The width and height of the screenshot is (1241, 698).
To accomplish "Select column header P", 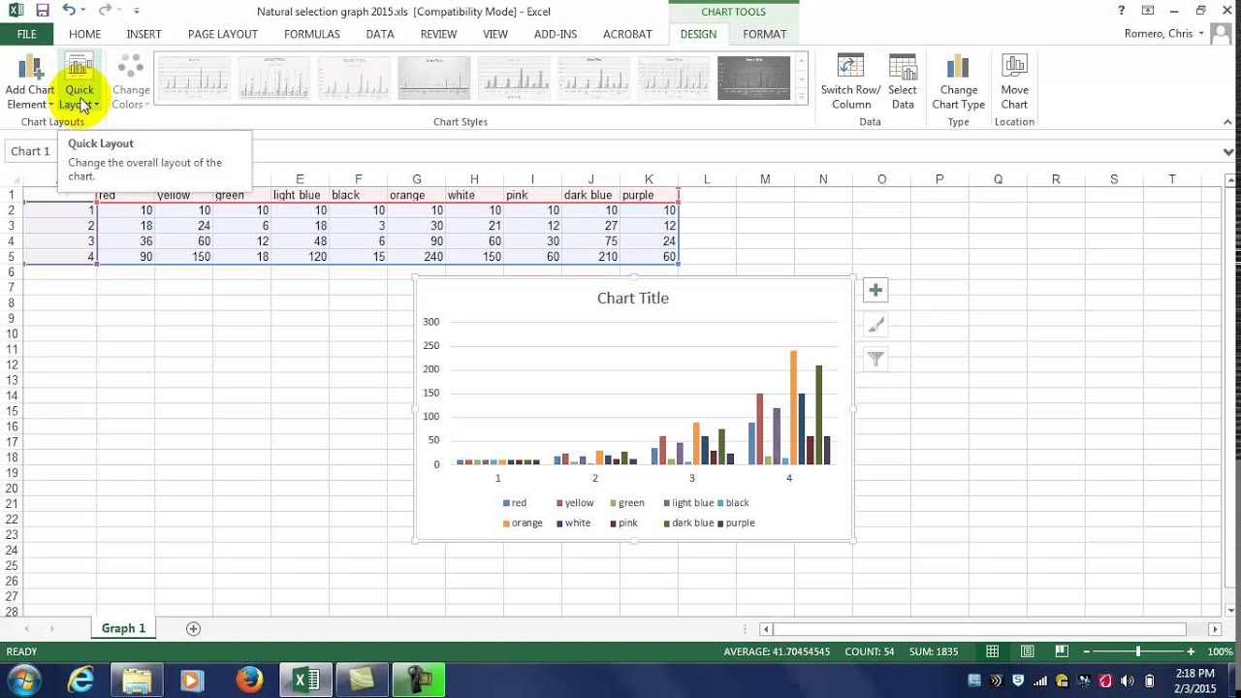I will (939, 179).
